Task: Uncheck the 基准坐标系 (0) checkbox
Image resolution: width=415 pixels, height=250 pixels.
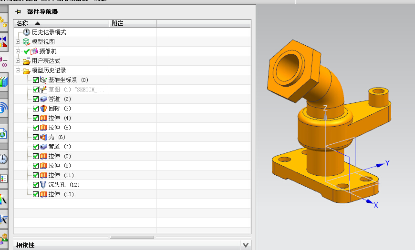Action: click(x=36, y=80)
